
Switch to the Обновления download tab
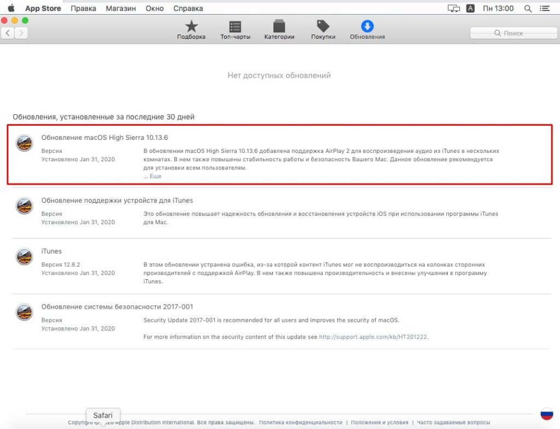(367, 30)
